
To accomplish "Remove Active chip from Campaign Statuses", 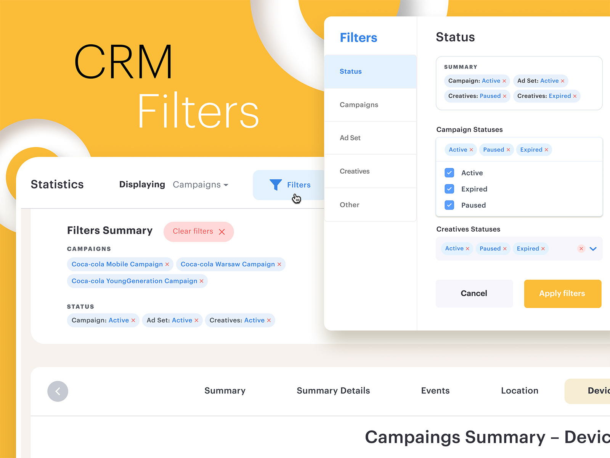I will (x=472, y=150).
